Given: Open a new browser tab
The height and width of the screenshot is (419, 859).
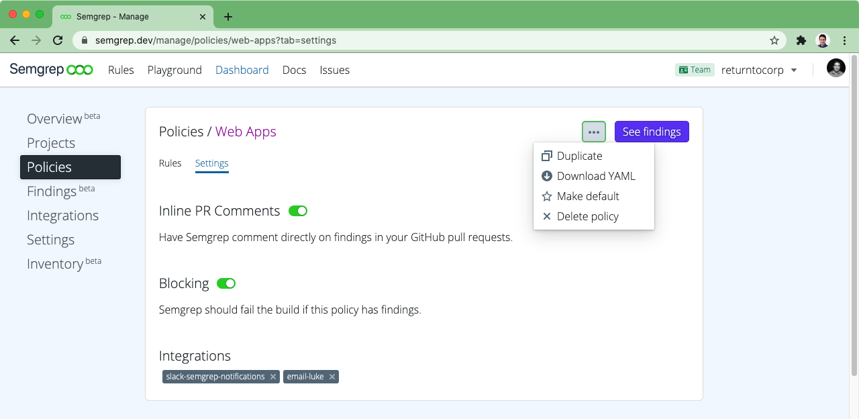Looking at the screenshot, I should [x=228, y=17].
